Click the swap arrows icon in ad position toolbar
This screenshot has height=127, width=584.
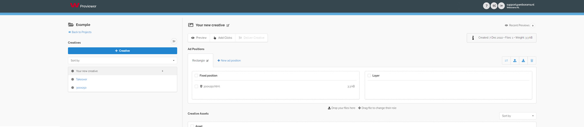point(506,61)
